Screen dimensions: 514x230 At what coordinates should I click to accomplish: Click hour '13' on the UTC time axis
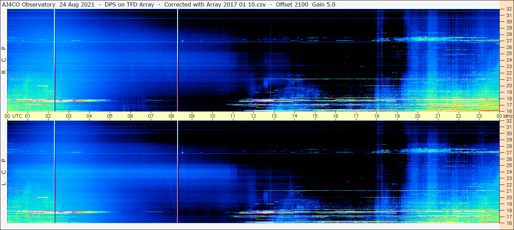274,116
